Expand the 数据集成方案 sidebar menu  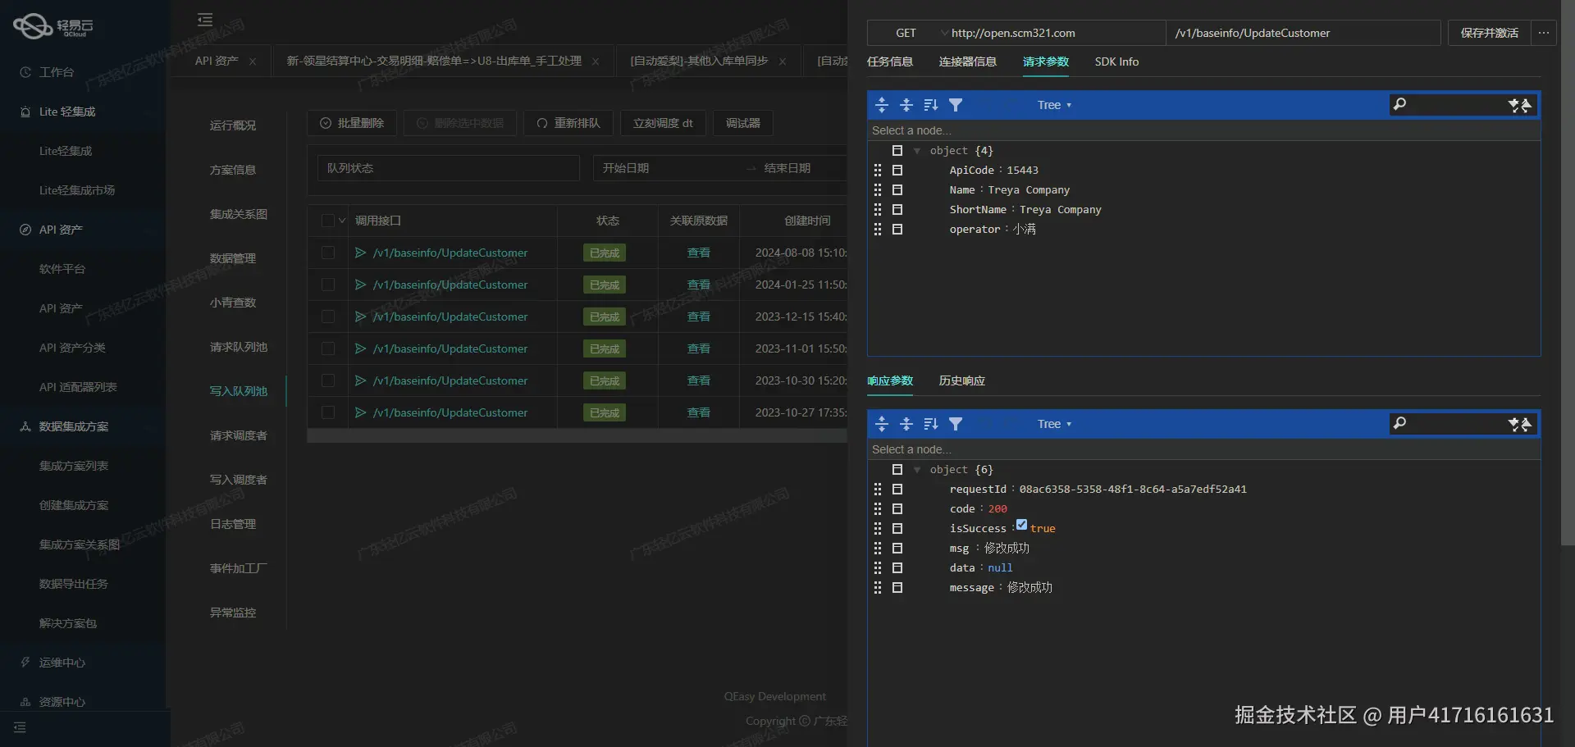[x=74, y=426]
